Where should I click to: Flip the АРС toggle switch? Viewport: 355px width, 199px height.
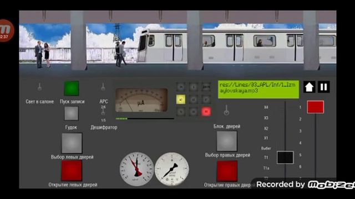pos(103,87)
